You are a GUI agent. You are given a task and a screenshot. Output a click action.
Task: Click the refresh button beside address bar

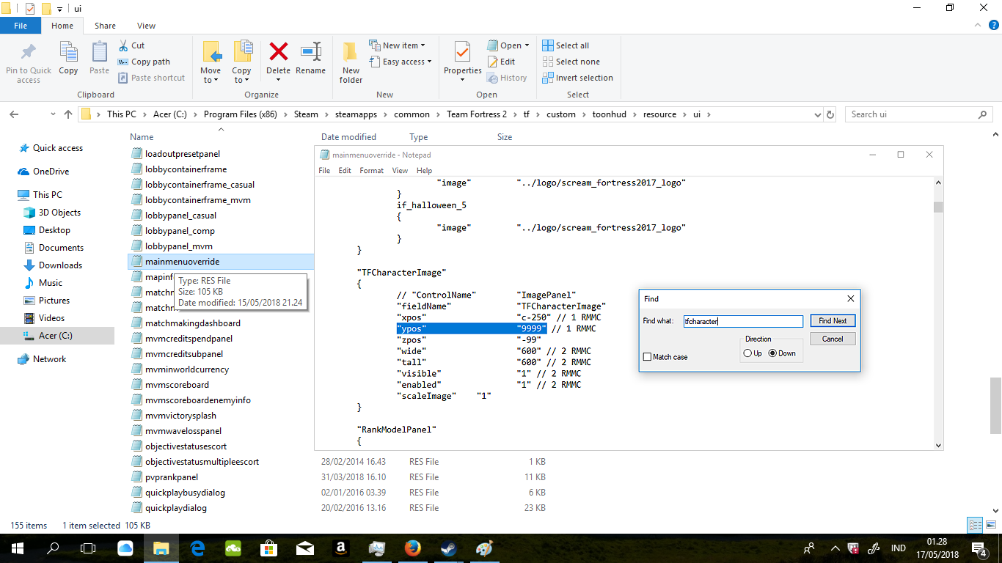[830, 114]
